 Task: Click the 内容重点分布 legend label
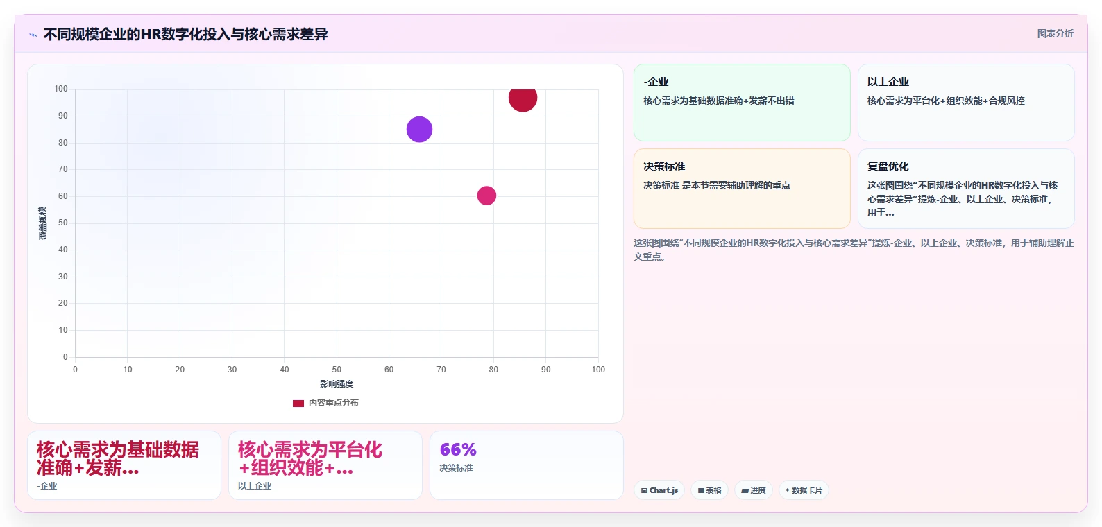pos(334,403)
